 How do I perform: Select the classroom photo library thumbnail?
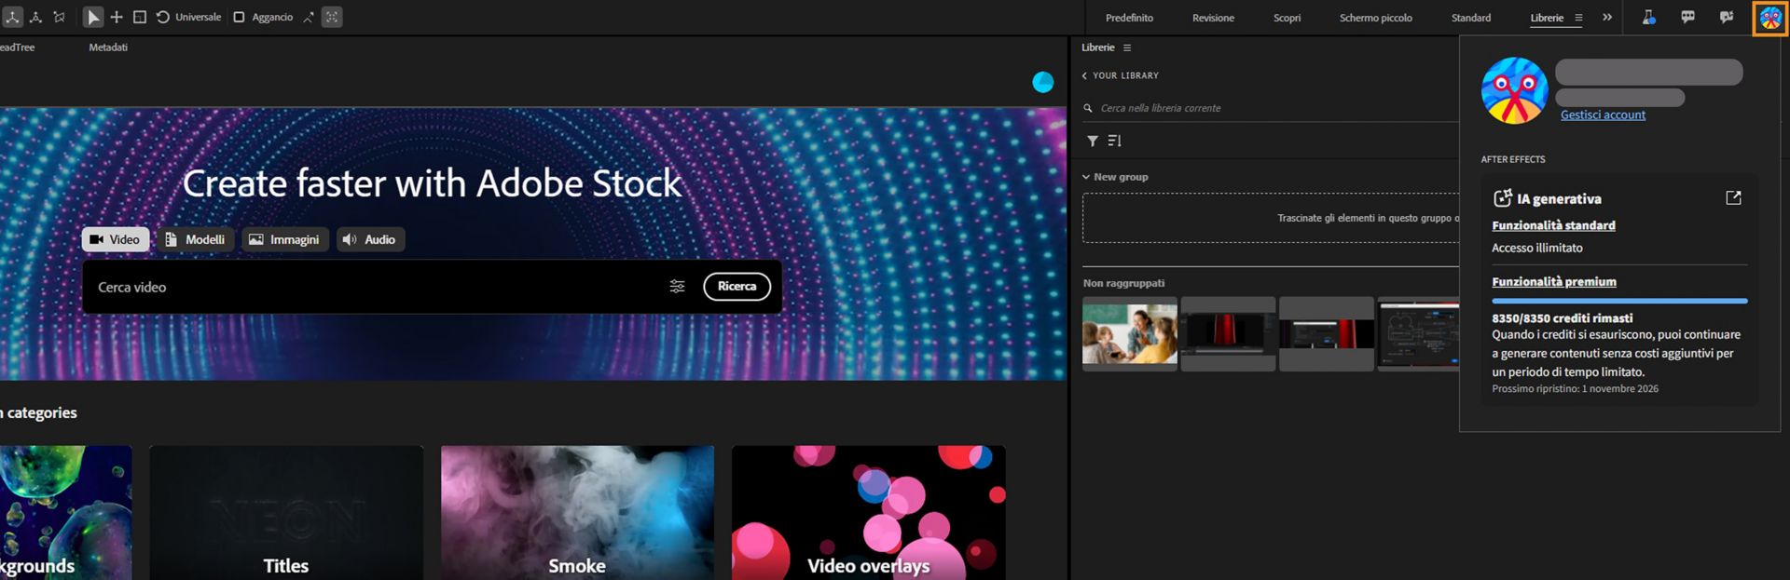(x=1129, y=333)
